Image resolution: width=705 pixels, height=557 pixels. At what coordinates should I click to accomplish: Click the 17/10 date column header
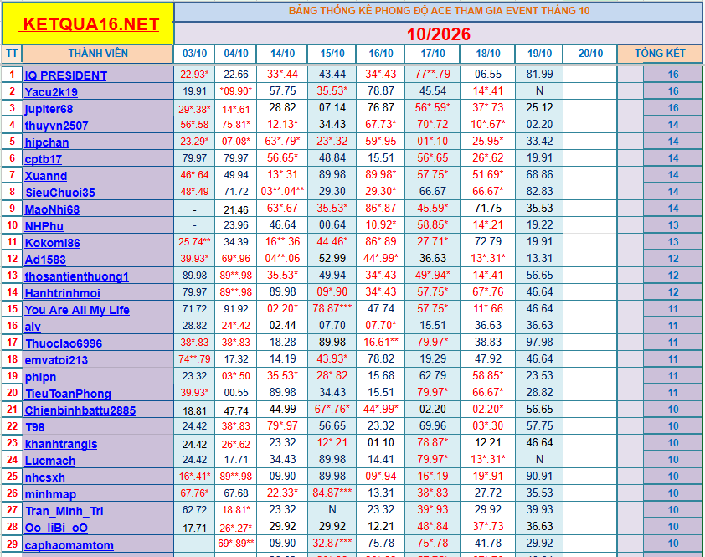click(x=432, y=54)
